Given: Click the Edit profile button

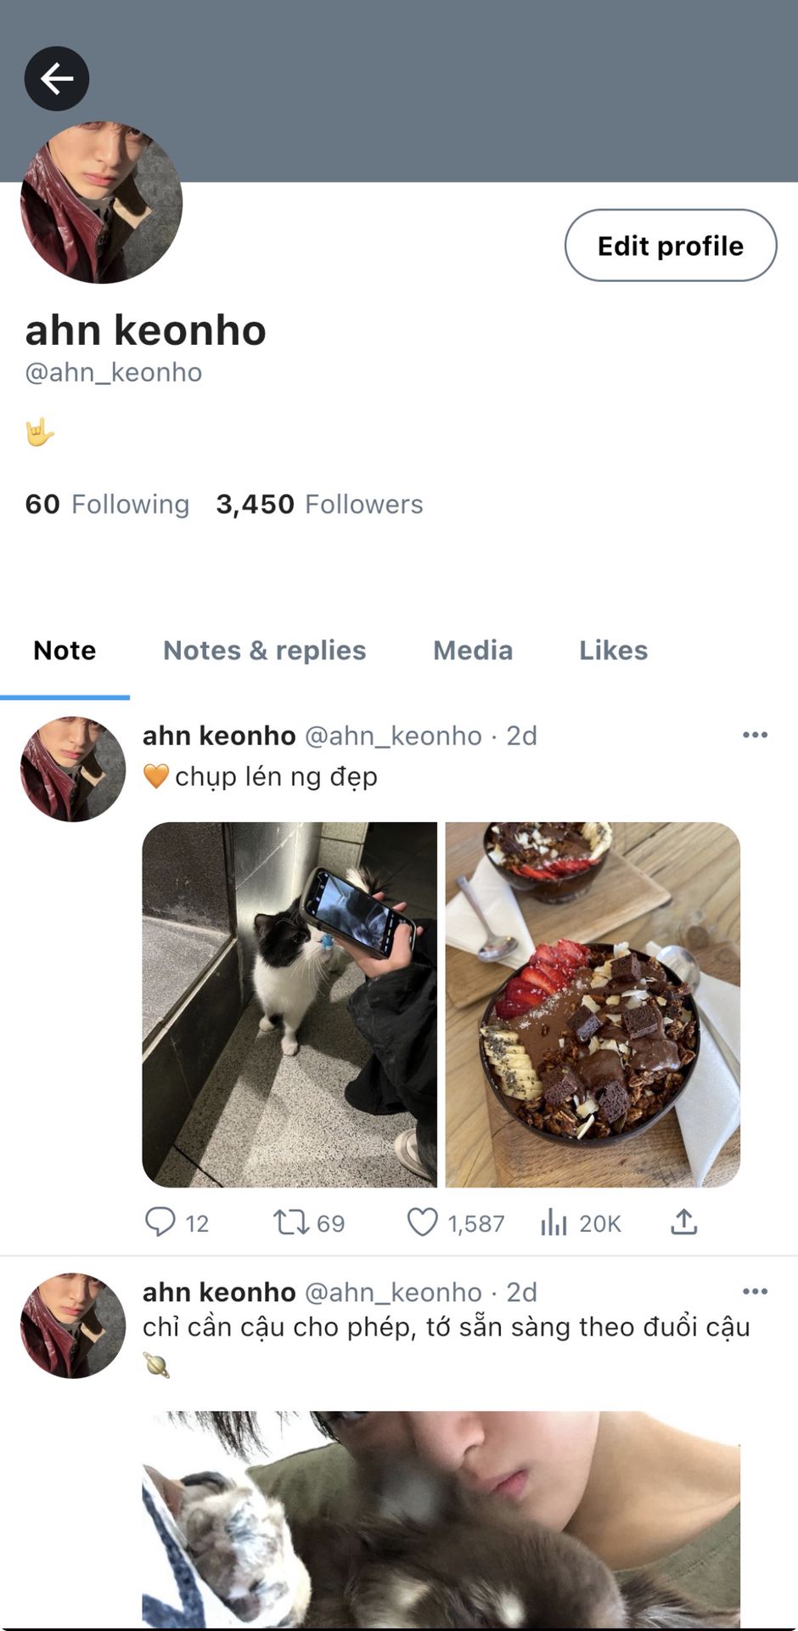Looking at the screenshot, I should 670,245.
